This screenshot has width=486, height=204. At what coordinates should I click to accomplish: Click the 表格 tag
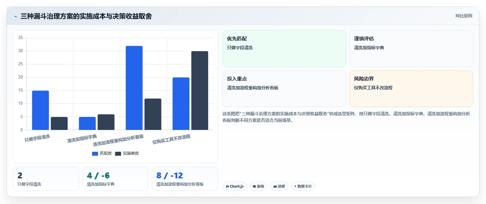click(258, 186)
